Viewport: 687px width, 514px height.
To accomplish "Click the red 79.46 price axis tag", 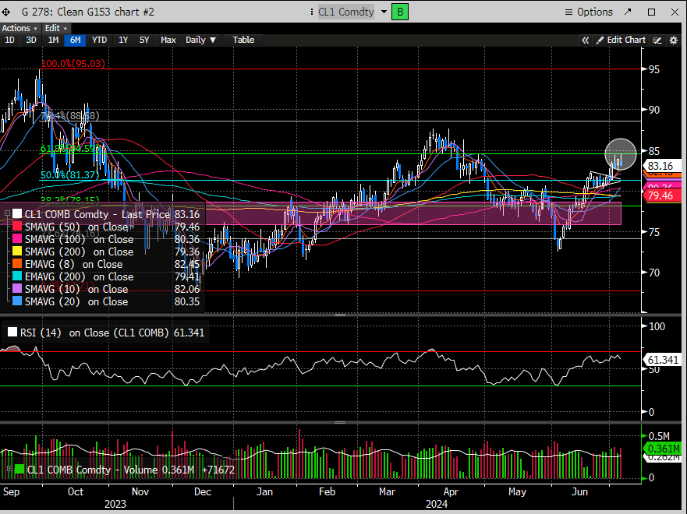I will (x=661, y=195).
